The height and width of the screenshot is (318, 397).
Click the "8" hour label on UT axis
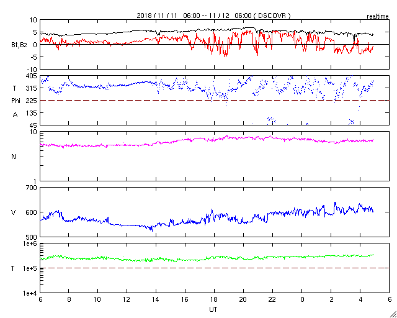point(69,299)
